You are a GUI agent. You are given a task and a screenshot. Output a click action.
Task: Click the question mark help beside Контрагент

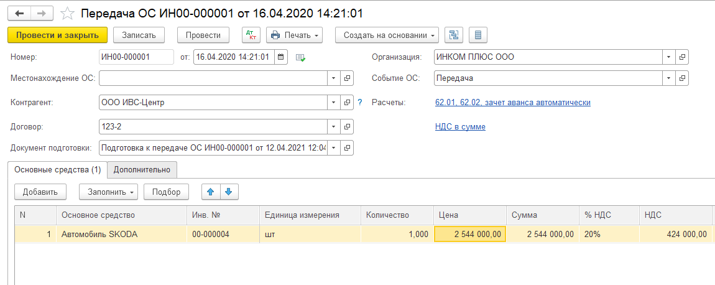click(359, 102)
